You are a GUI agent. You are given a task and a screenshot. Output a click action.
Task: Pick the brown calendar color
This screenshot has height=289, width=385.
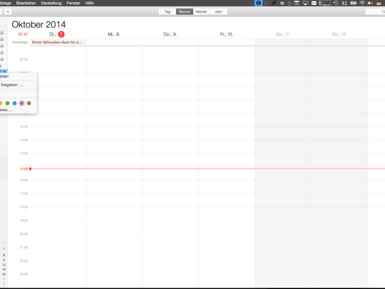pyautogui.click(x=29, y=103)
